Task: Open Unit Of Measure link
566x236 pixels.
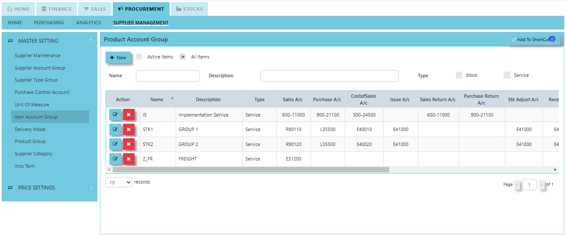Action: (x=32, y=105)
